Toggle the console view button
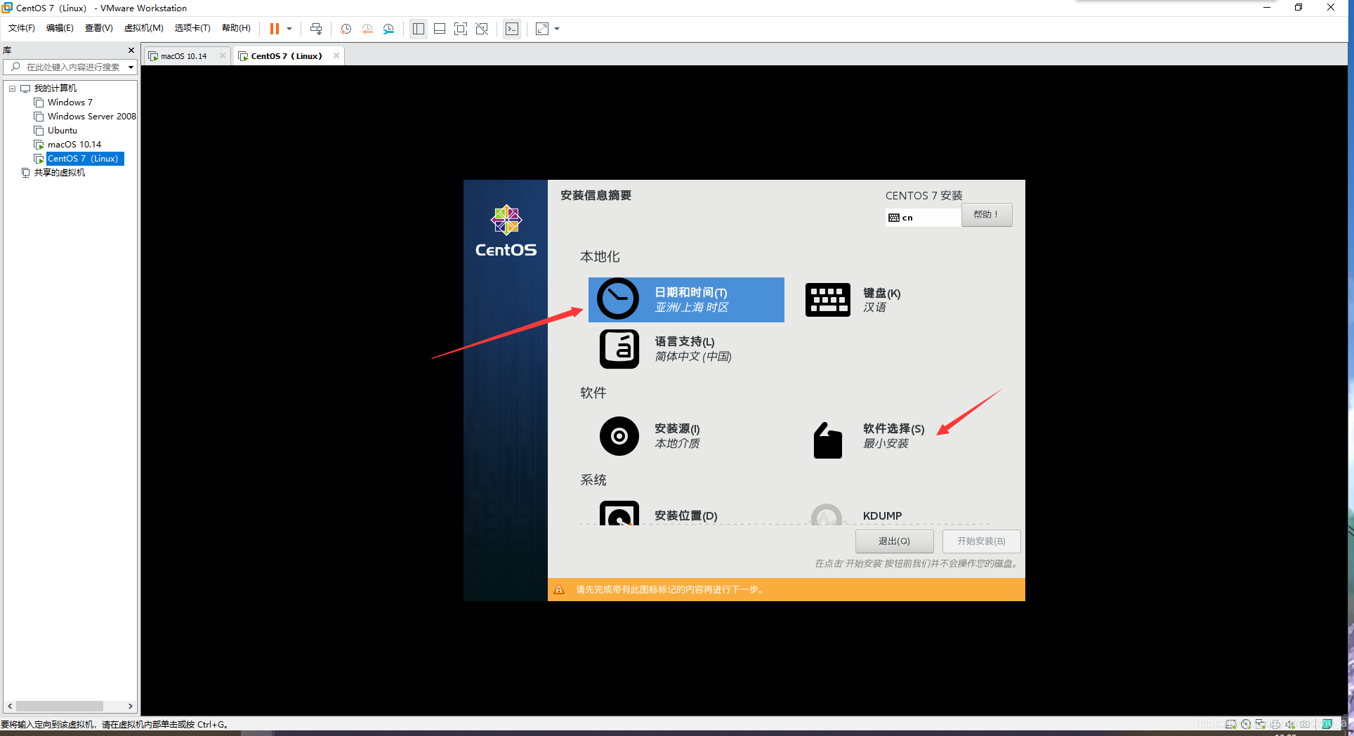 (x=512, y=29)
